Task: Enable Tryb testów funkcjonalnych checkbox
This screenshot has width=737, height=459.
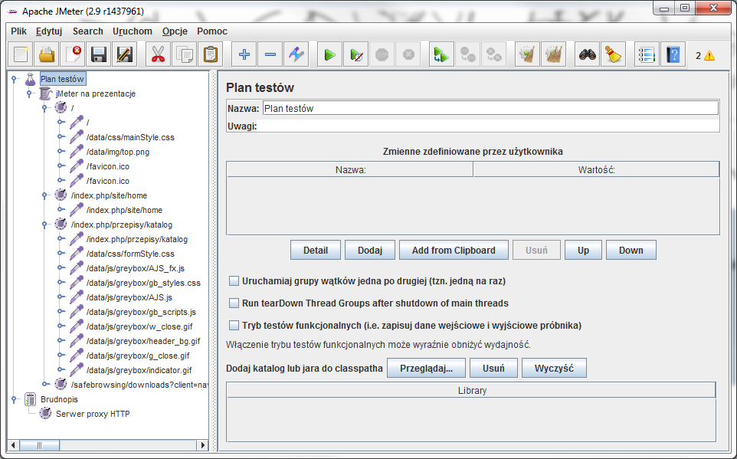Action: tap(234, 326)
